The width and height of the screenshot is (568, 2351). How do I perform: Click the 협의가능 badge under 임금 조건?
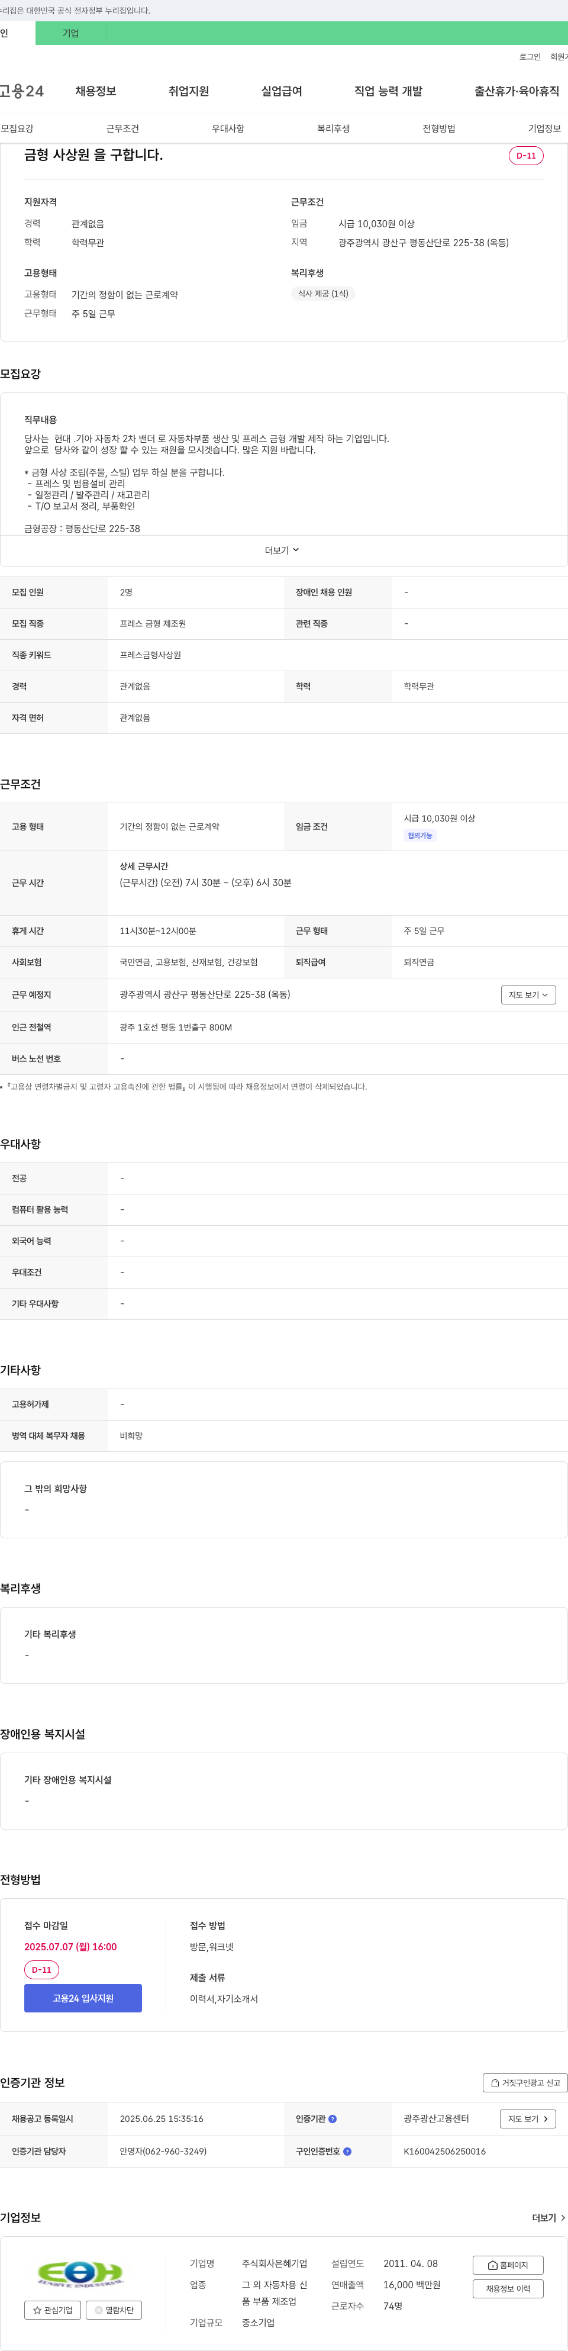[419, 835]
